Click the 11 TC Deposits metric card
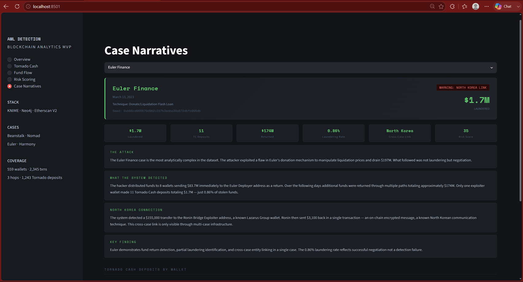This screenshot has width=523, height=282. [201, 133]
